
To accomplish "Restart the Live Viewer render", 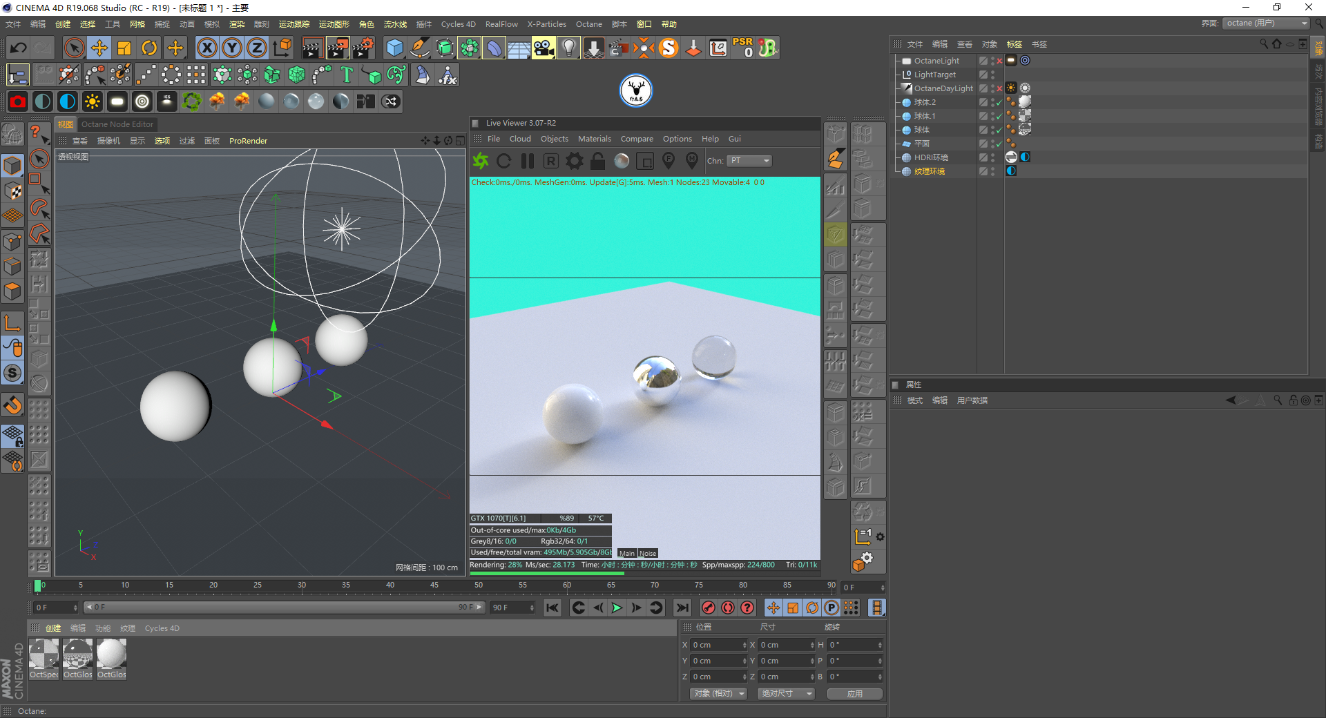I will [504, 161].
